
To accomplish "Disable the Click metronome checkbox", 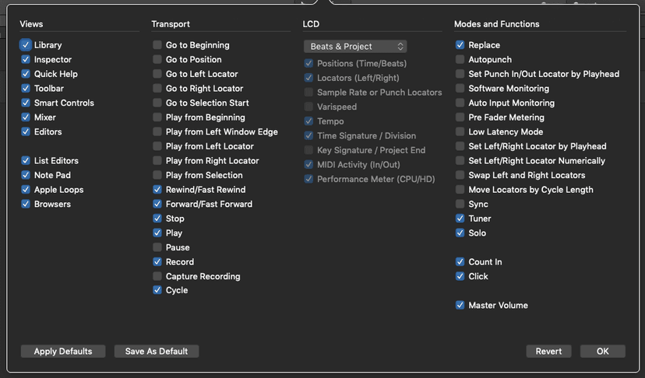I will 460,276.
